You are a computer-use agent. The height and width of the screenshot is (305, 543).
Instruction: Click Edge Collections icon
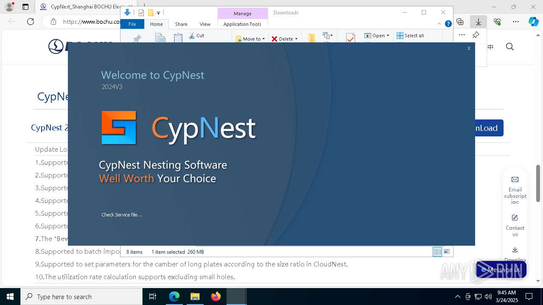(460, 22)
